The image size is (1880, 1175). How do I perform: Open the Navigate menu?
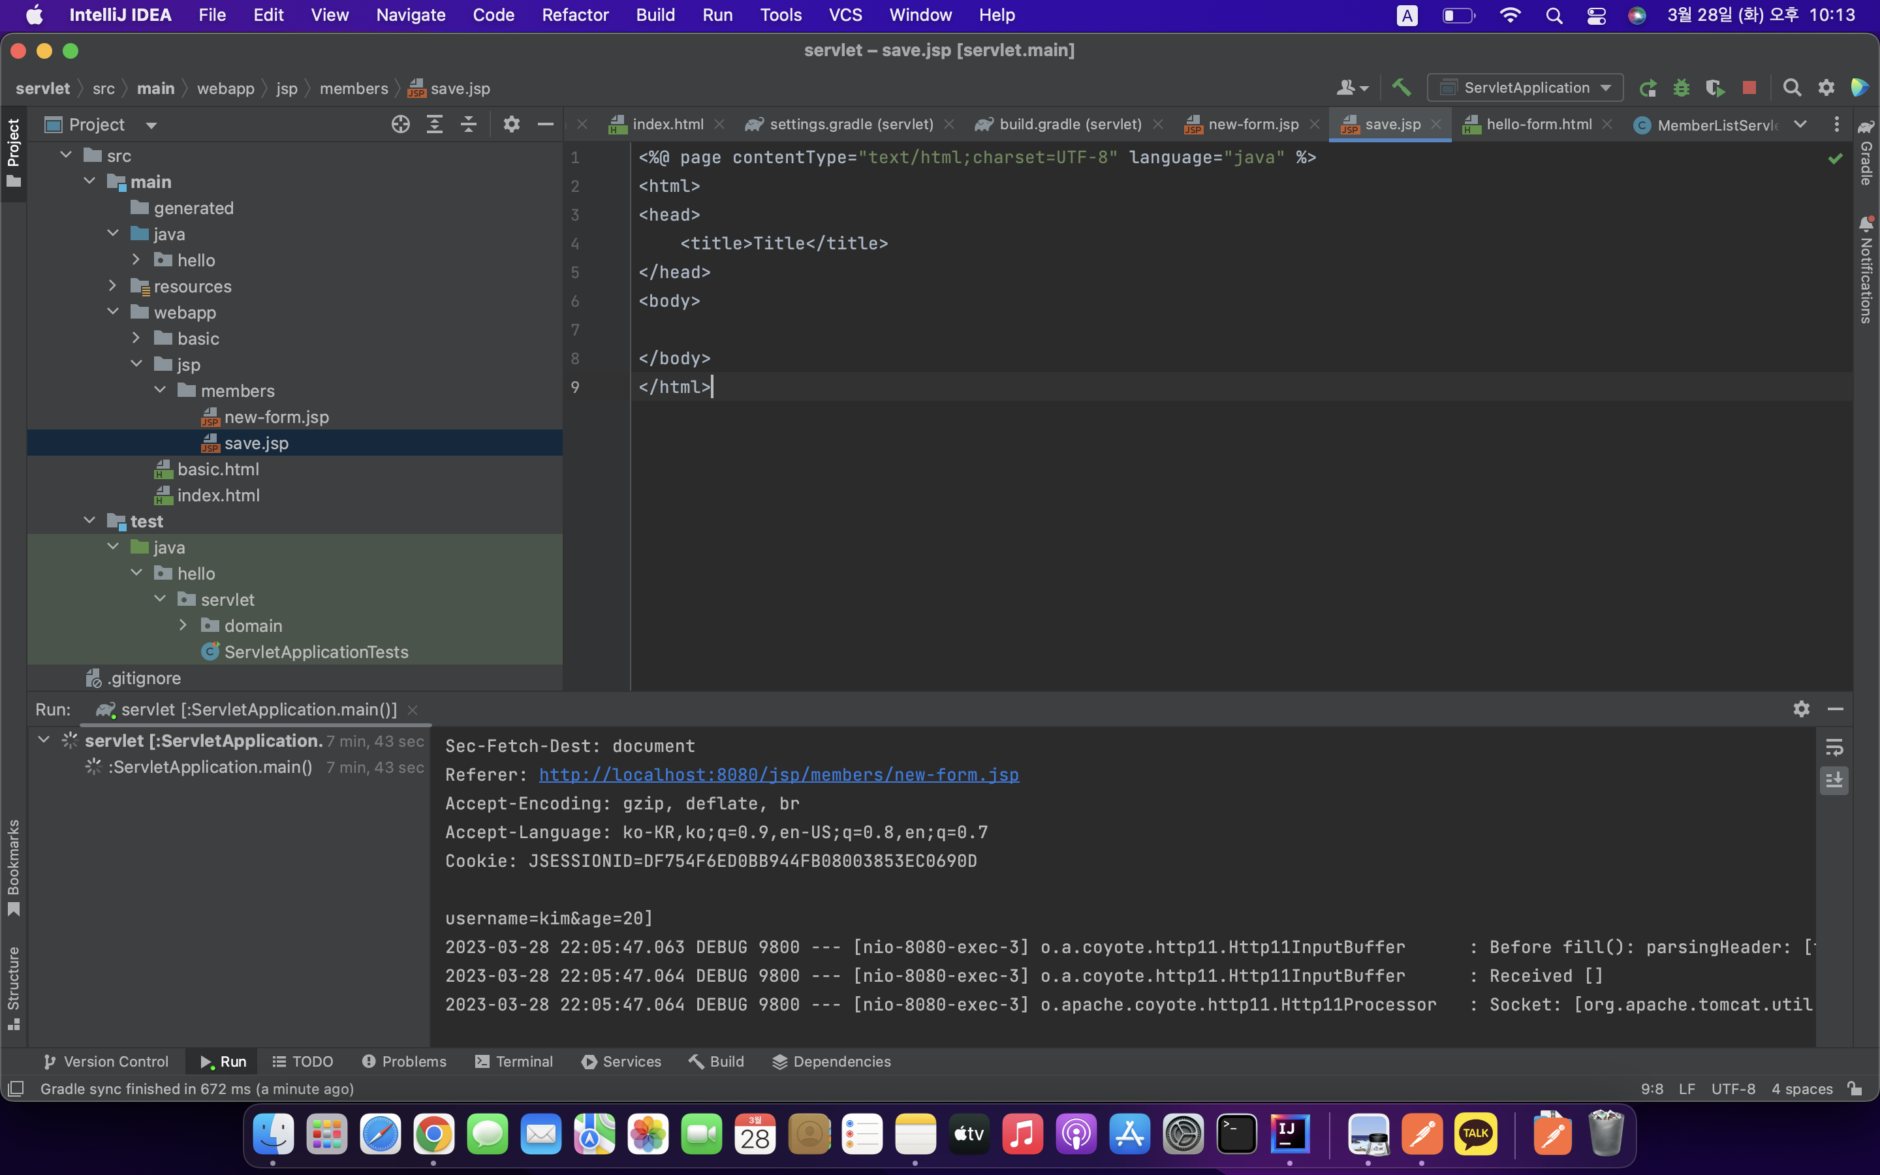pyautogui.click(x=410, y=15)
